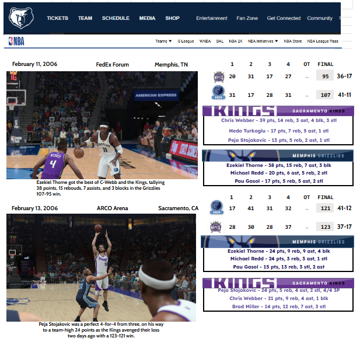Click Grizzlies logo in February 13 box score
Image resolution: width=360 pixels, height=345 pixels.
(216, 207)
